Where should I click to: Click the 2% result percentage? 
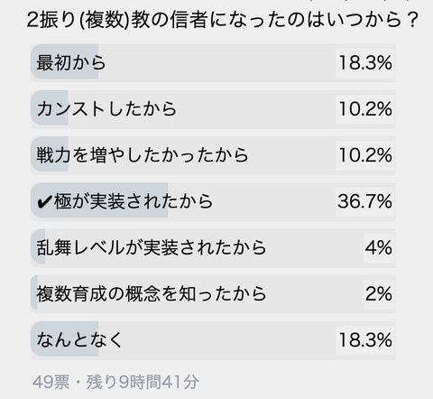pyautogui.click(x=379, y=293)
